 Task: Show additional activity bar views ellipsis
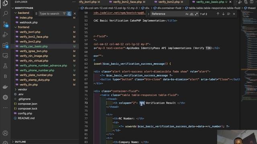pyautogui.click(x=5, y=108)
